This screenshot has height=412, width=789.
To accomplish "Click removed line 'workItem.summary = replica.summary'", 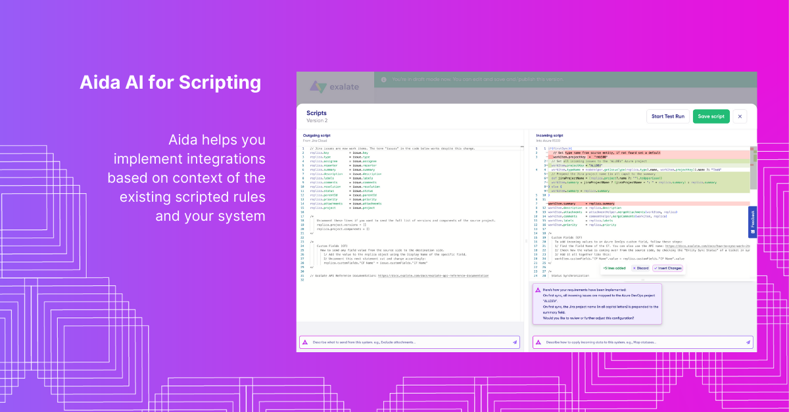I will pyautogui.click(x=582, y=204).
